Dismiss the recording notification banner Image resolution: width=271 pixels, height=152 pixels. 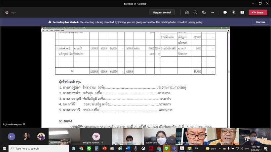click(260, 22)
